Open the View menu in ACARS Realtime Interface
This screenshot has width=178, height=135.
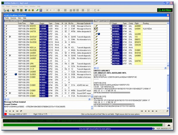coord(19,18)
